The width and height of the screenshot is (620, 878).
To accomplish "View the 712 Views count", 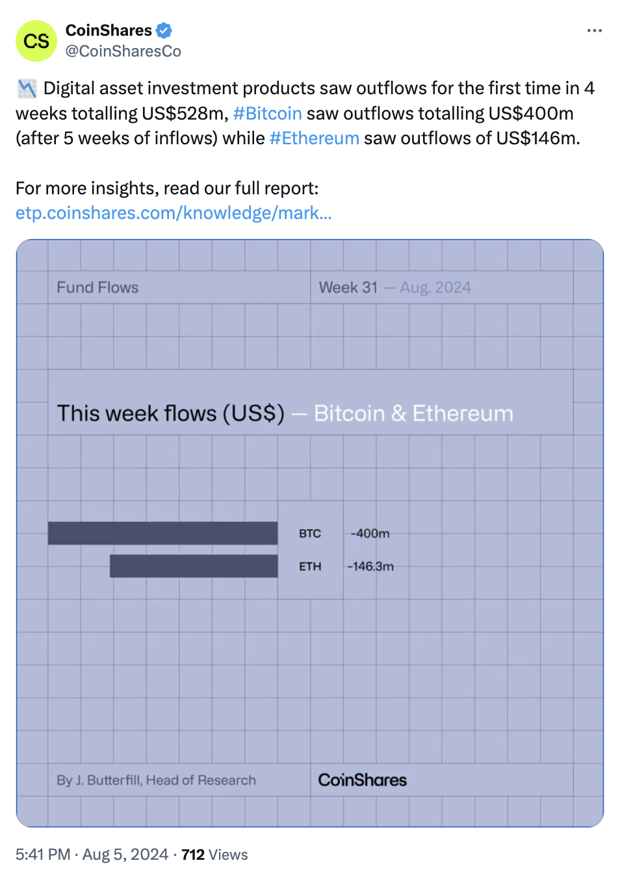I will click(x=214, y=855).
